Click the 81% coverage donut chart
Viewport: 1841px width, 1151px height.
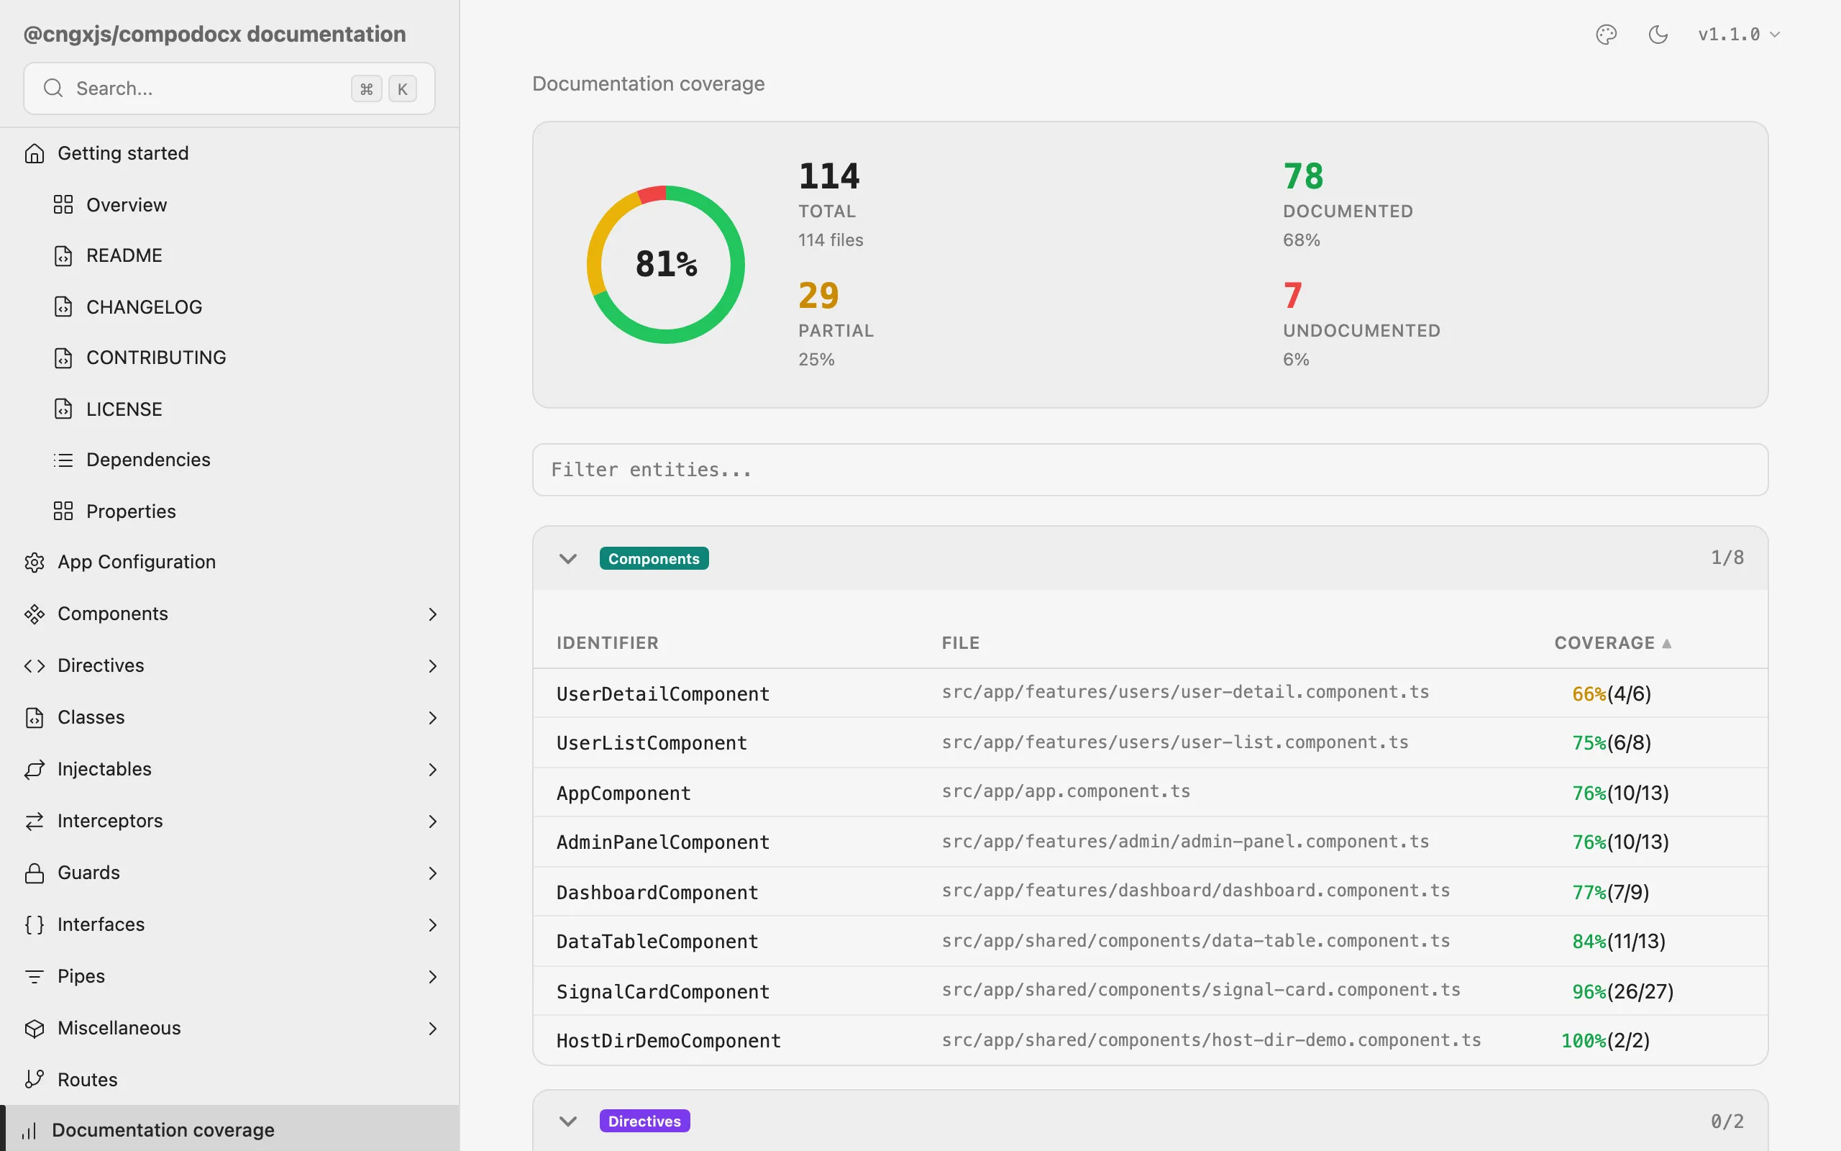click(666, 265)
